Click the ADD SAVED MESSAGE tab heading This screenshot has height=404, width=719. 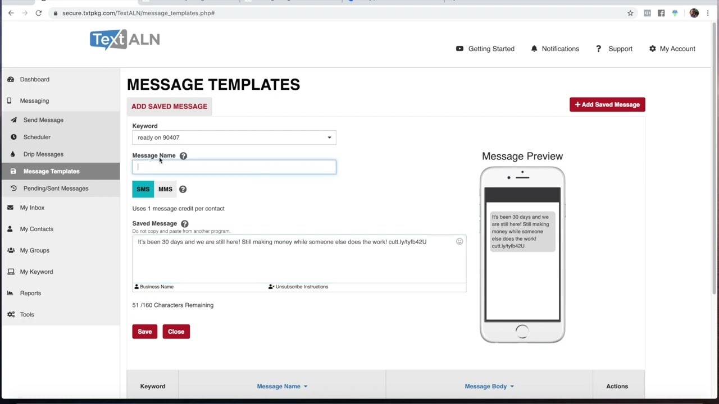[x=169, y=106]
